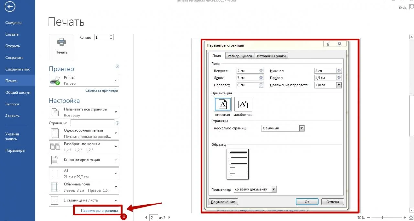
Task: Click the zoom slider handle
Action: pyautogui.click(x=382, y=218)
